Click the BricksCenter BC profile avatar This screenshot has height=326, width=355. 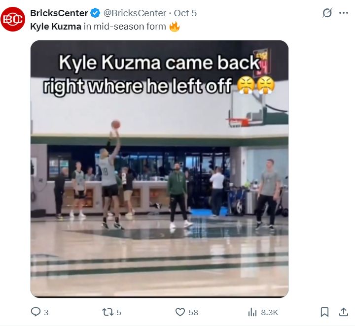point(13,19)
